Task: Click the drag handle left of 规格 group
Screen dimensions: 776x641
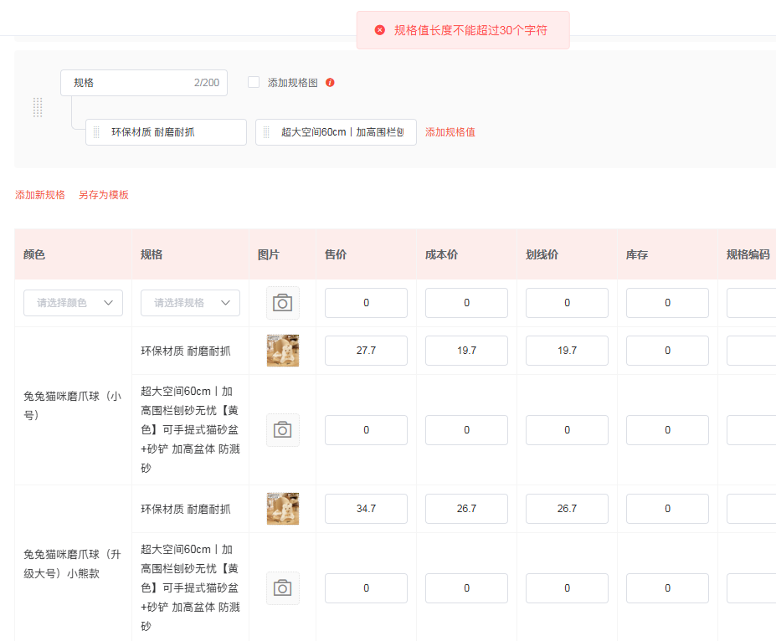Action: 38,107
